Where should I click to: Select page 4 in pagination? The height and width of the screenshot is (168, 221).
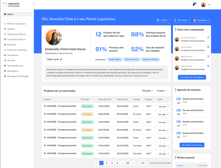tap(117, 163)
